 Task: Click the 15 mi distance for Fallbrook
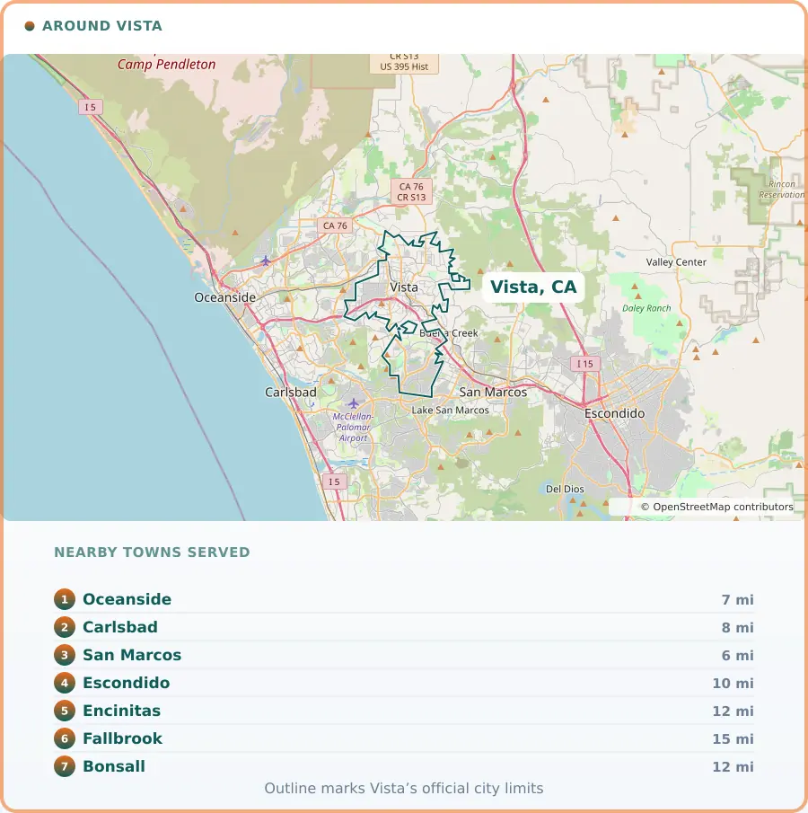point(733,738)
